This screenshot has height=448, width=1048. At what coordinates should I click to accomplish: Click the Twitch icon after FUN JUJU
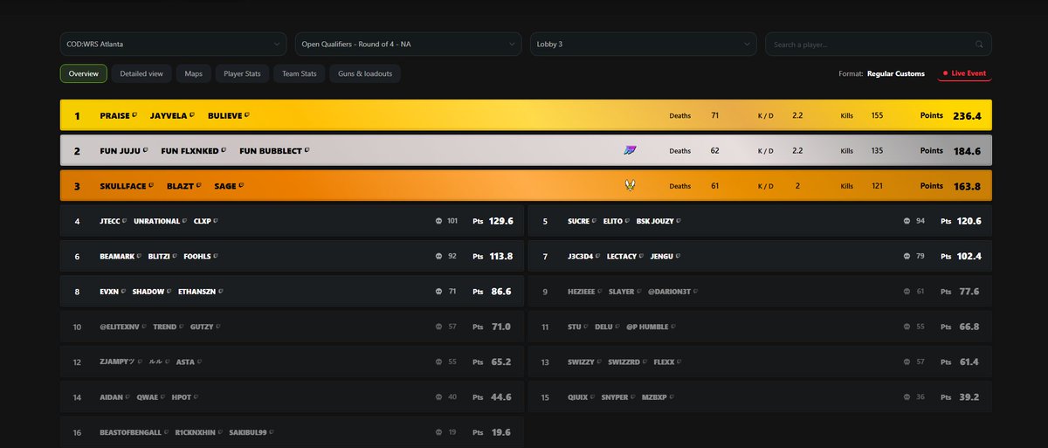[x=145, y=151]
